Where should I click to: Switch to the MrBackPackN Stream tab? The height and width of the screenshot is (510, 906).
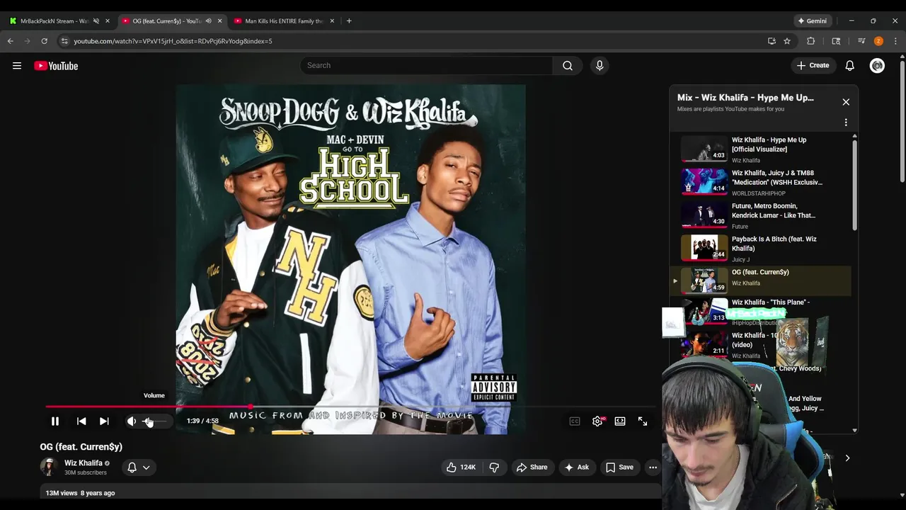pyautogui.click(x=52, y=21)
